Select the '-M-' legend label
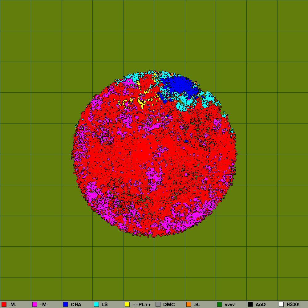308x308 pixels. [x=44, y=305]
